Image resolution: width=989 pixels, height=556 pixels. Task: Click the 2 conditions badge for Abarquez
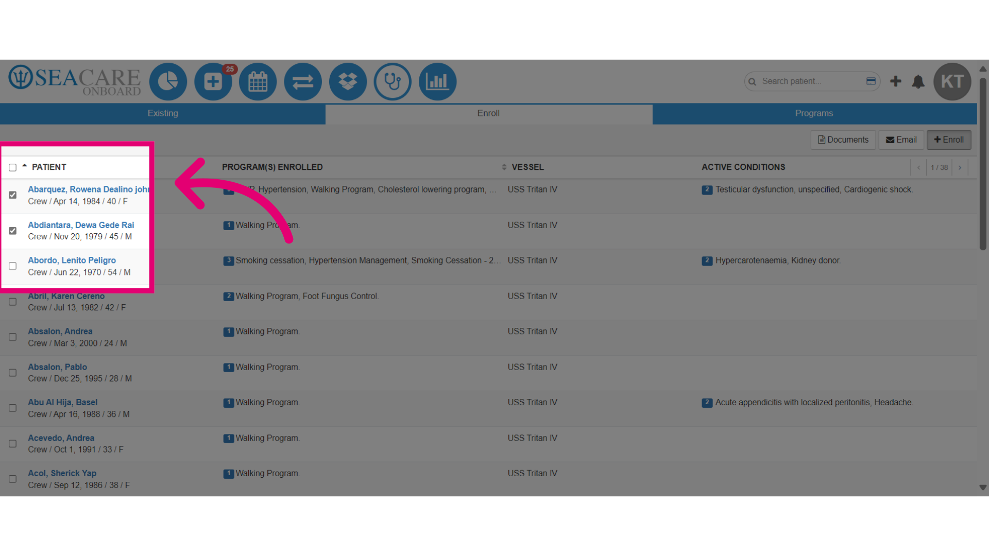pyautogui.click(x=707, y=190)
